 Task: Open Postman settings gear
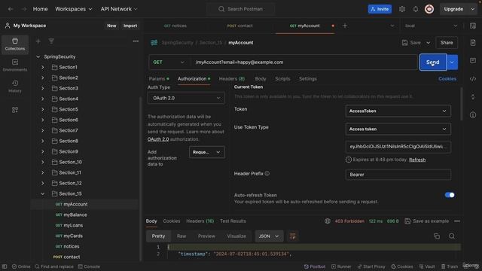coord(402,9)
